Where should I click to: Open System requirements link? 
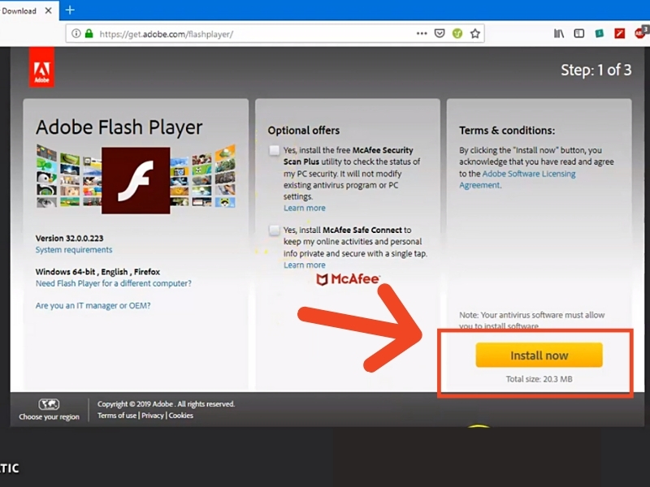point(74,250)
